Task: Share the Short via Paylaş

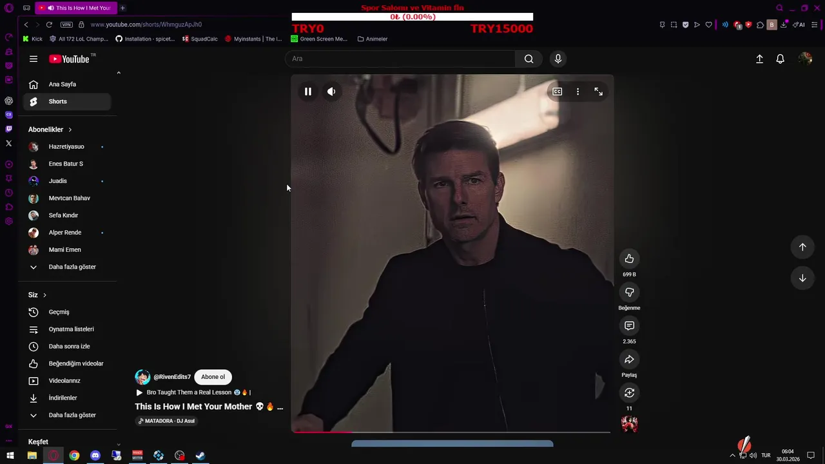Action: 630,360
